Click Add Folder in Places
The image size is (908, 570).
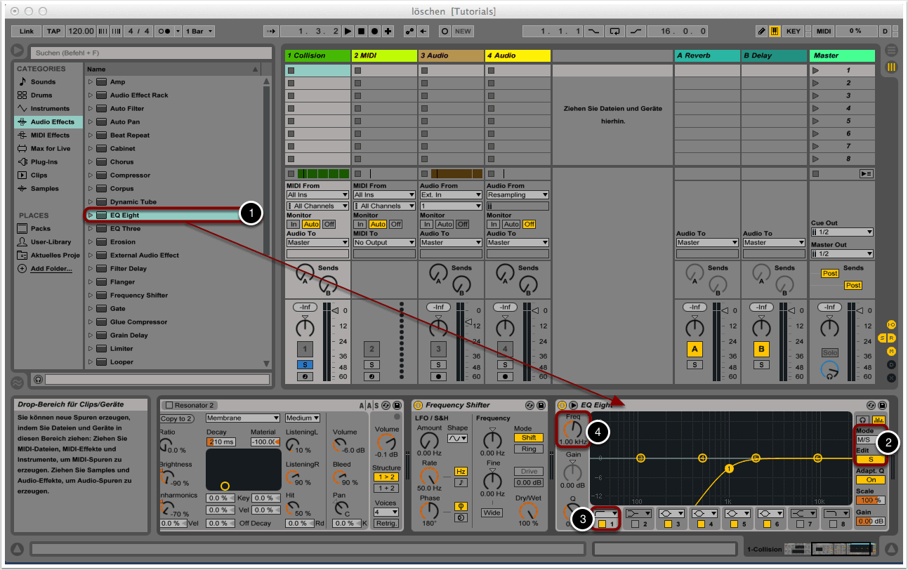coord(51,269)
